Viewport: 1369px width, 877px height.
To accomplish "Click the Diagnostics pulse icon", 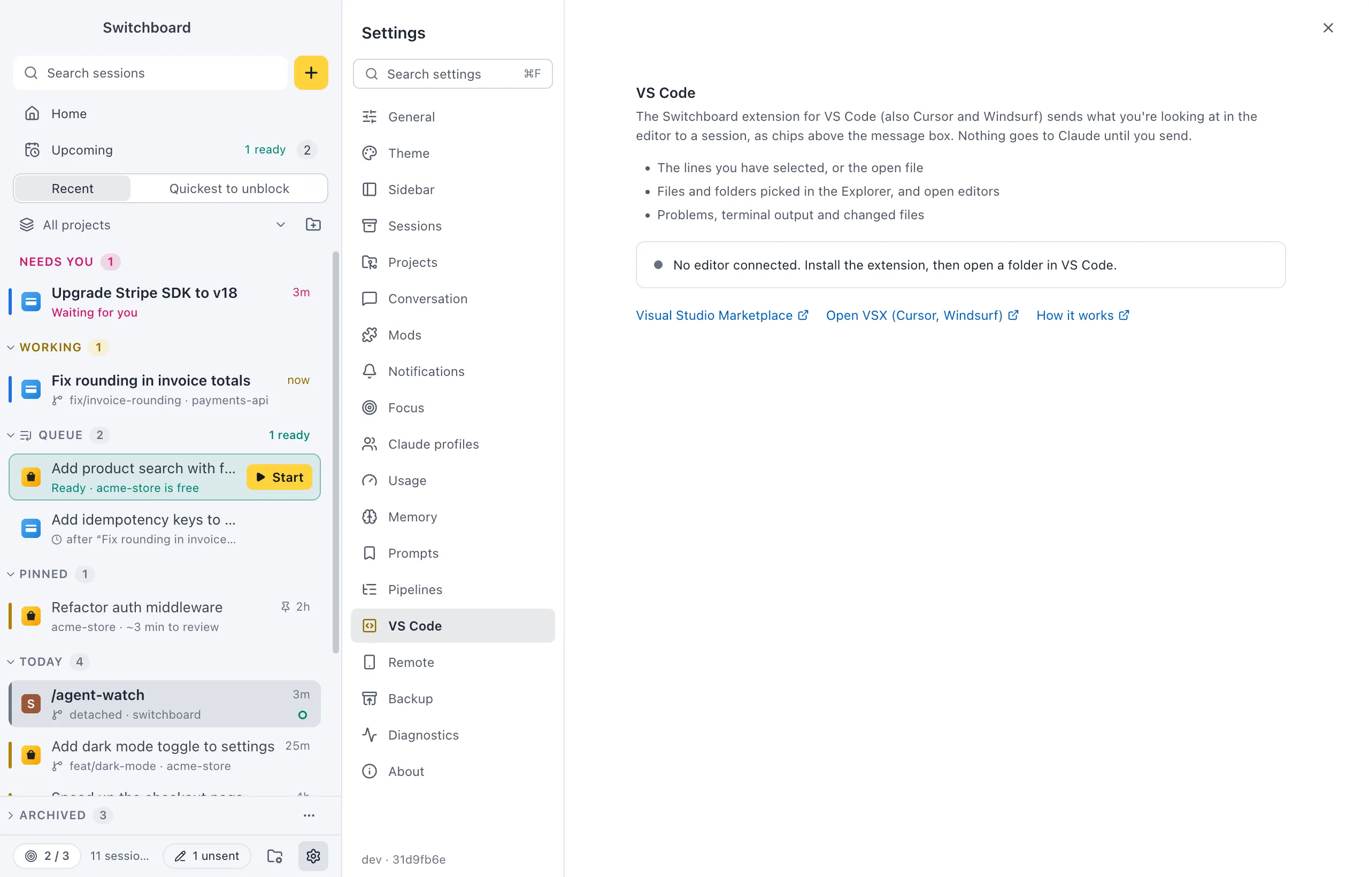I will click(370, 735).
